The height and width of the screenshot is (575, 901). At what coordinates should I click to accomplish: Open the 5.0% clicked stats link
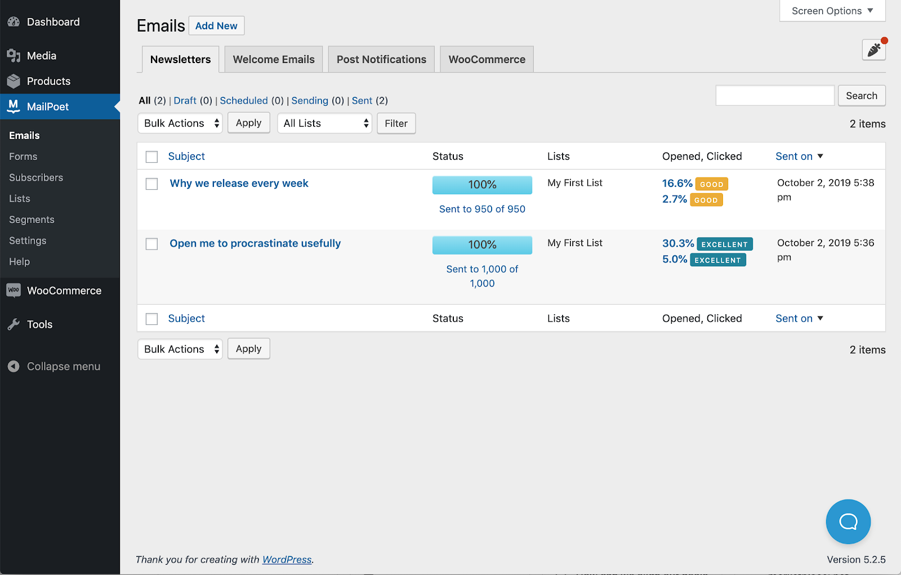pos(675,259)
